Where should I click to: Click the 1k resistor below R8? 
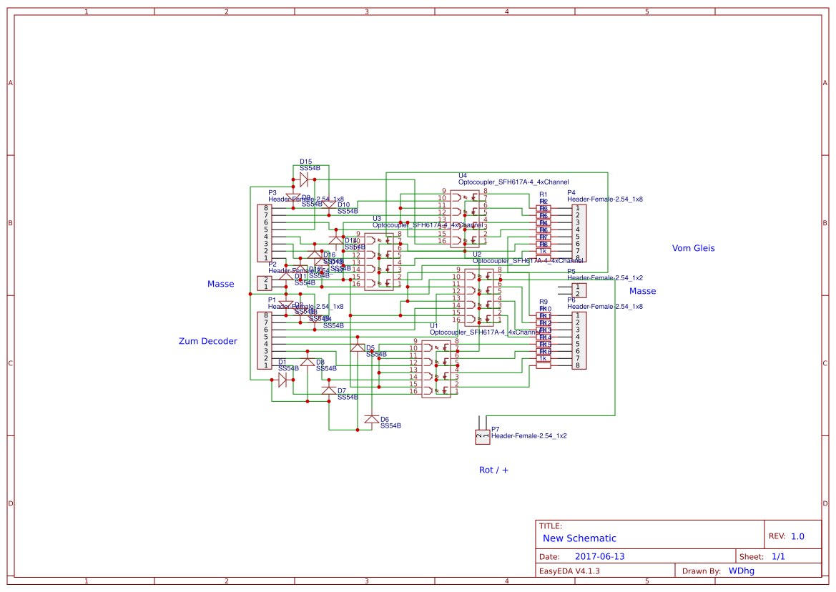543,250
